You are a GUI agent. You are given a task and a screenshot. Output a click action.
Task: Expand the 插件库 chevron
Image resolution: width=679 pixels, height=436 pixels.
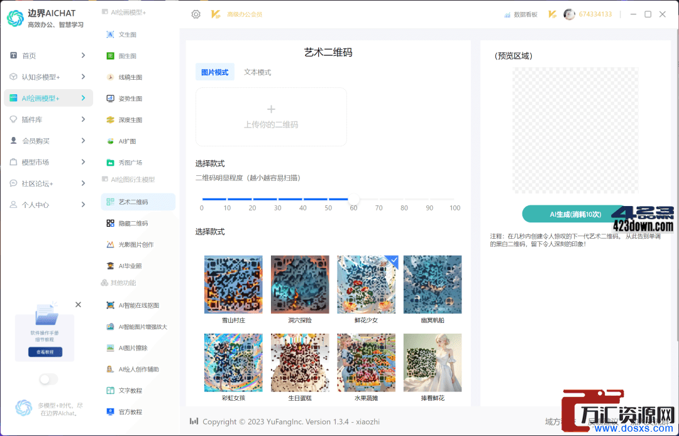pos(83,119)
